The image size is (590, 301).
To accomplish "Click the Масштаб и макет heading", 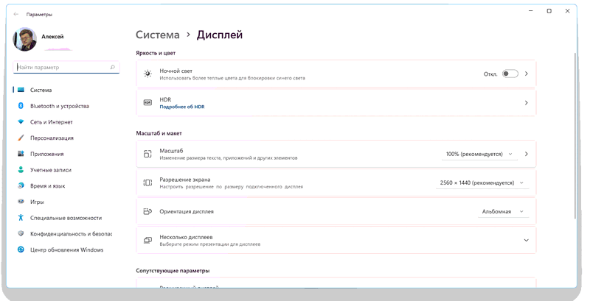I will point(159,133).
